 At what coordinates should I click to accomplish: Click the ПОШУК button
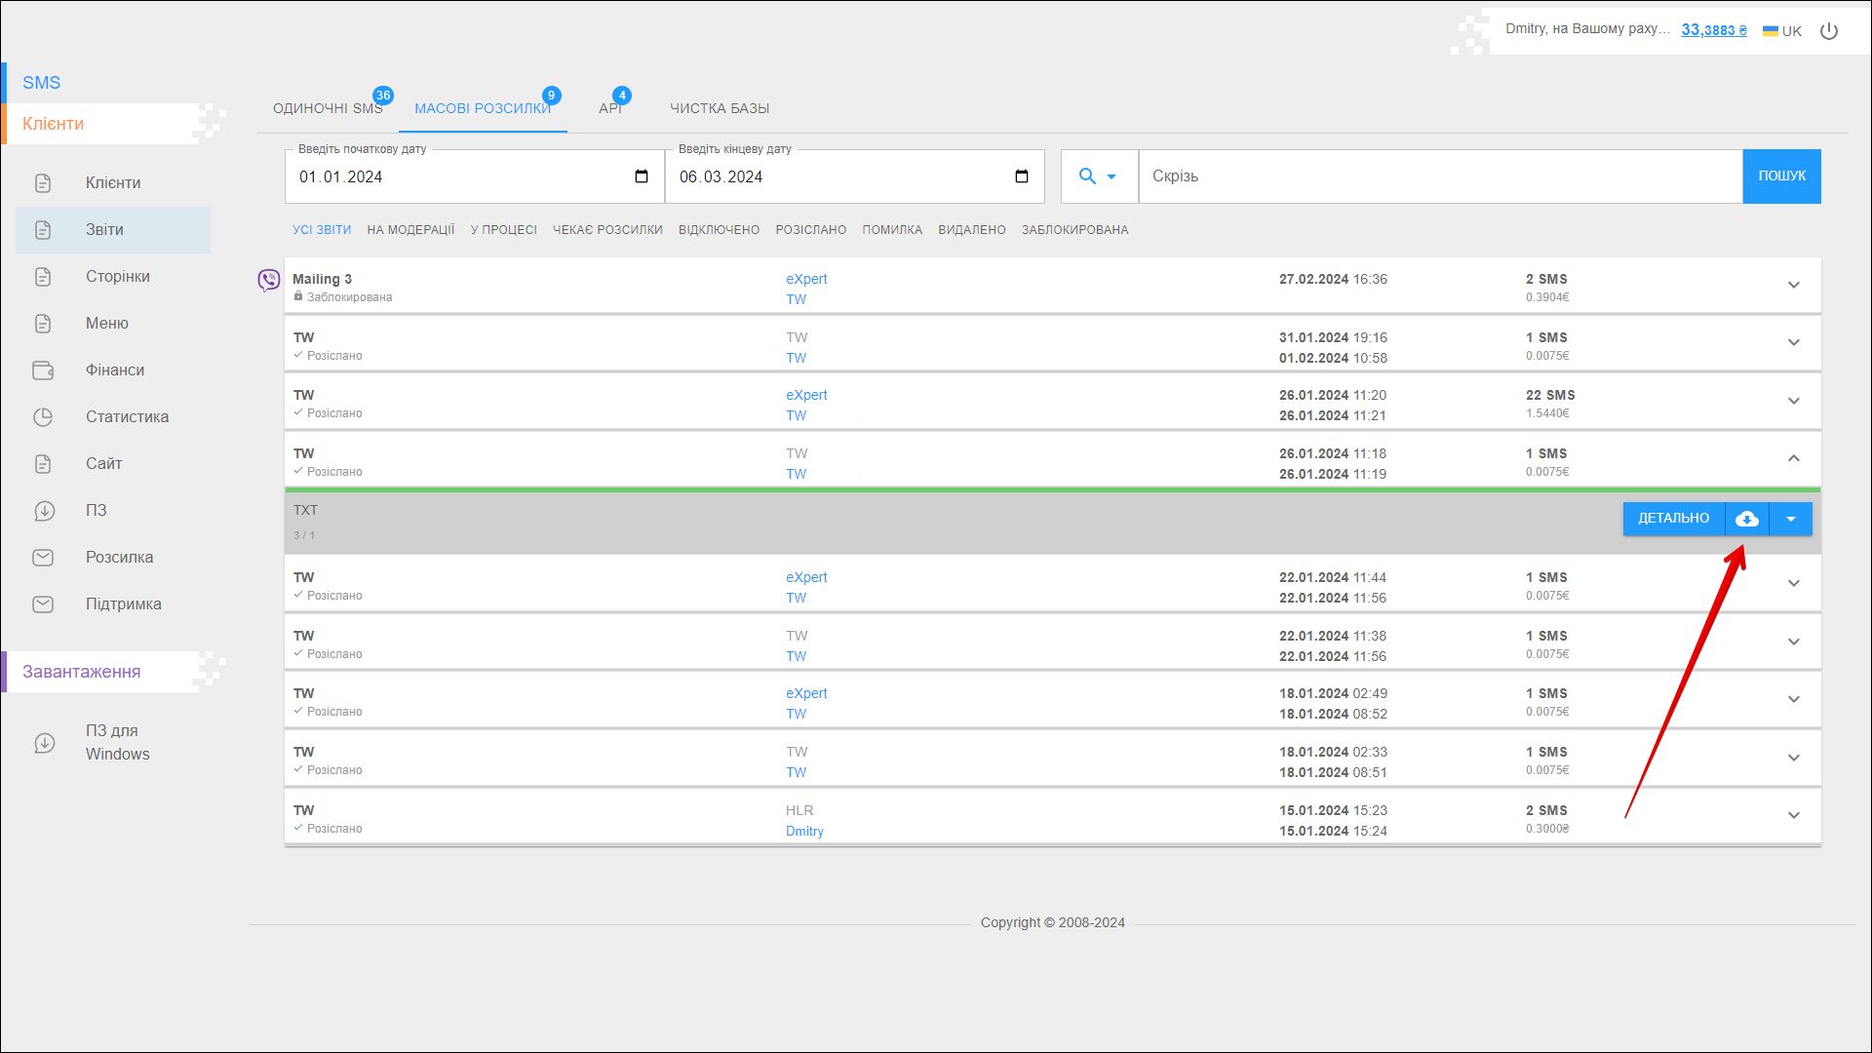1781,176
